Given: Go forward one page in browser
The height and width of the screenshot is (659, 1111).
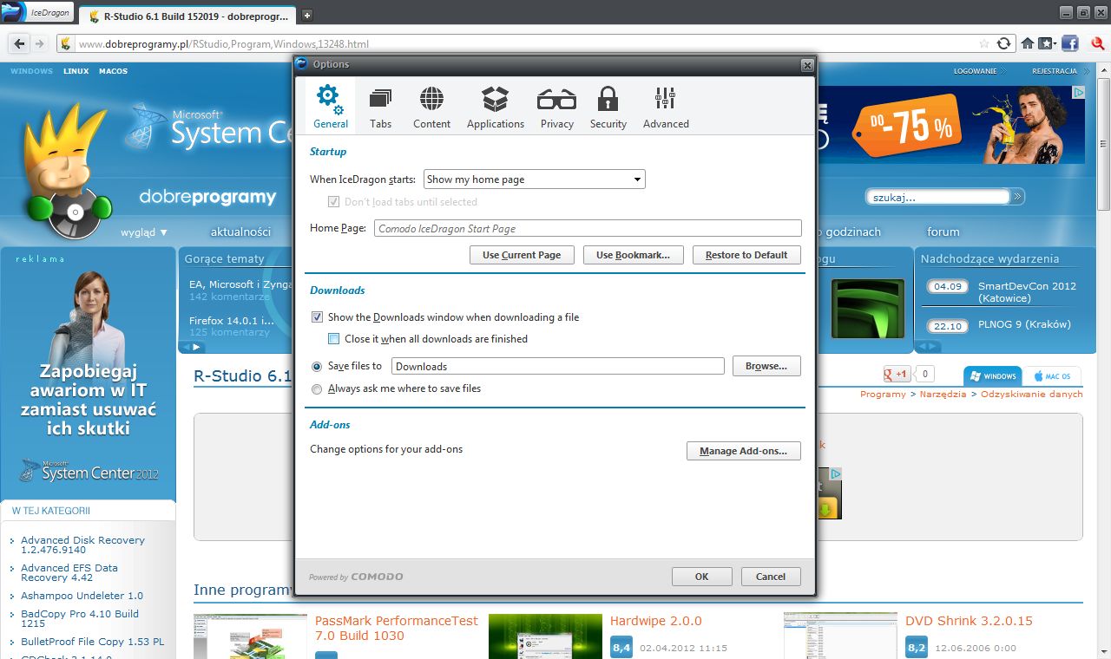Looking at the screenshot, I should [40, 43].
